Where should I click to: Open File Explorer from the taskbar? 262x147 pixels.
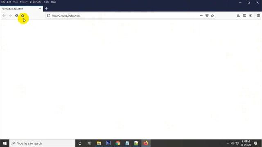click(x=99, y=143)
